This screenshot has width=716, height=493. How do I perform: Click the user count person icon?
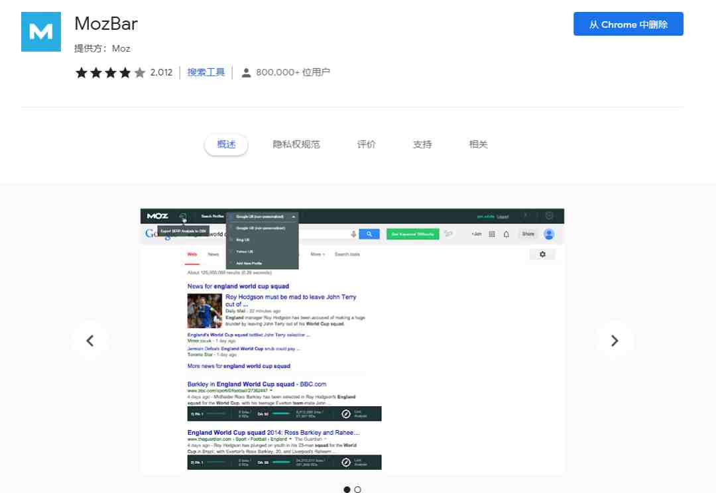pyautogui.click(x=246, y=73)
